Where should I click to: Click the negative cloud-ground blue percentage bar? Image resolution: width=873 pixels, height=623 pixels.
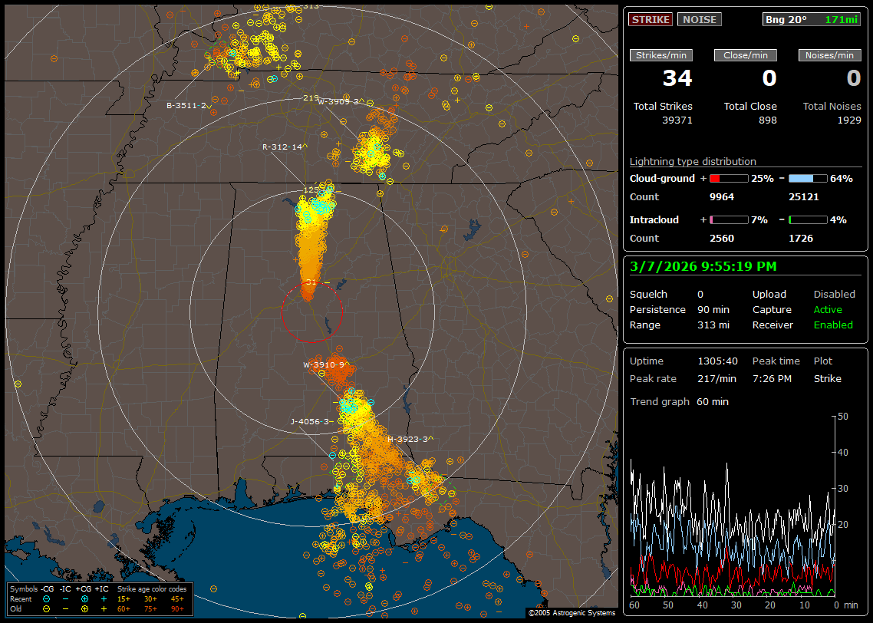pos(808,178)
